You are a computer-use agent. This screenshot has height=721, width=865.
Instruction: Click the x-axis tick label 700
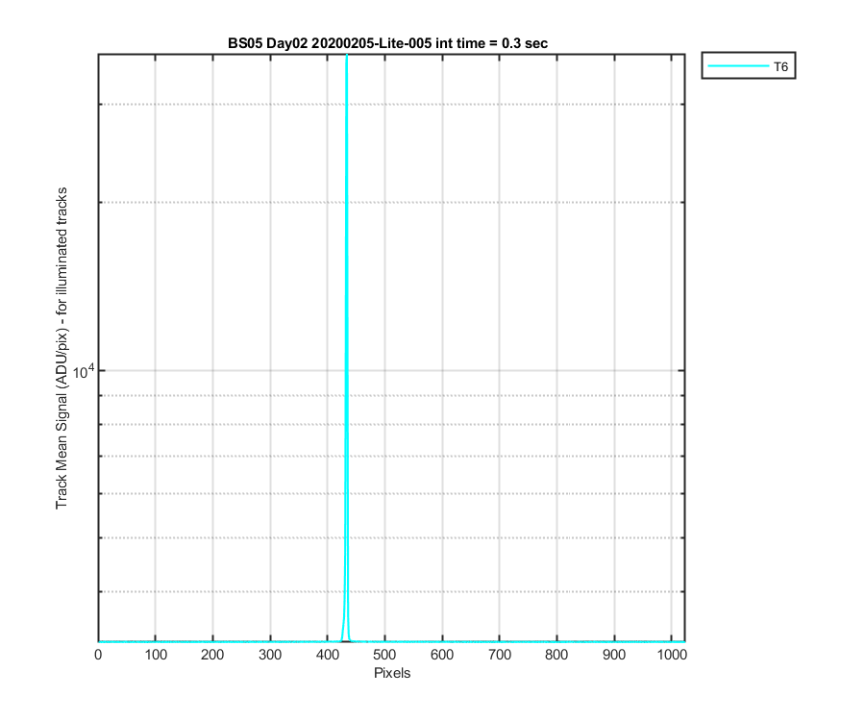499,655
